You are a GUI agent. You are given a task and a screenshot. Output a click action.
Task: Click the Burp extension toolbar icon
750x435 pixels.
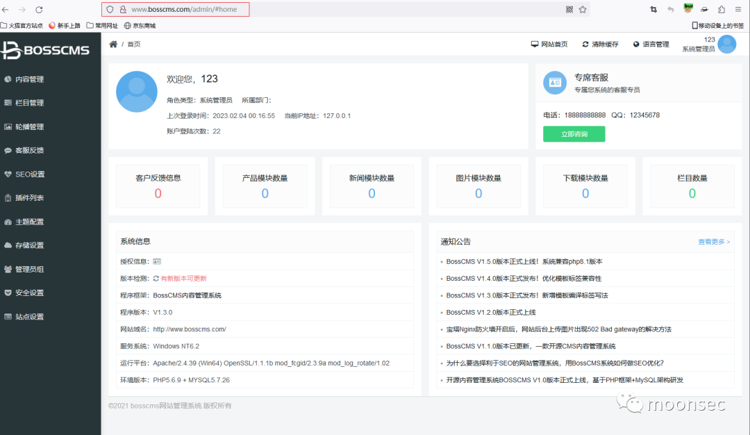[688, 8]
